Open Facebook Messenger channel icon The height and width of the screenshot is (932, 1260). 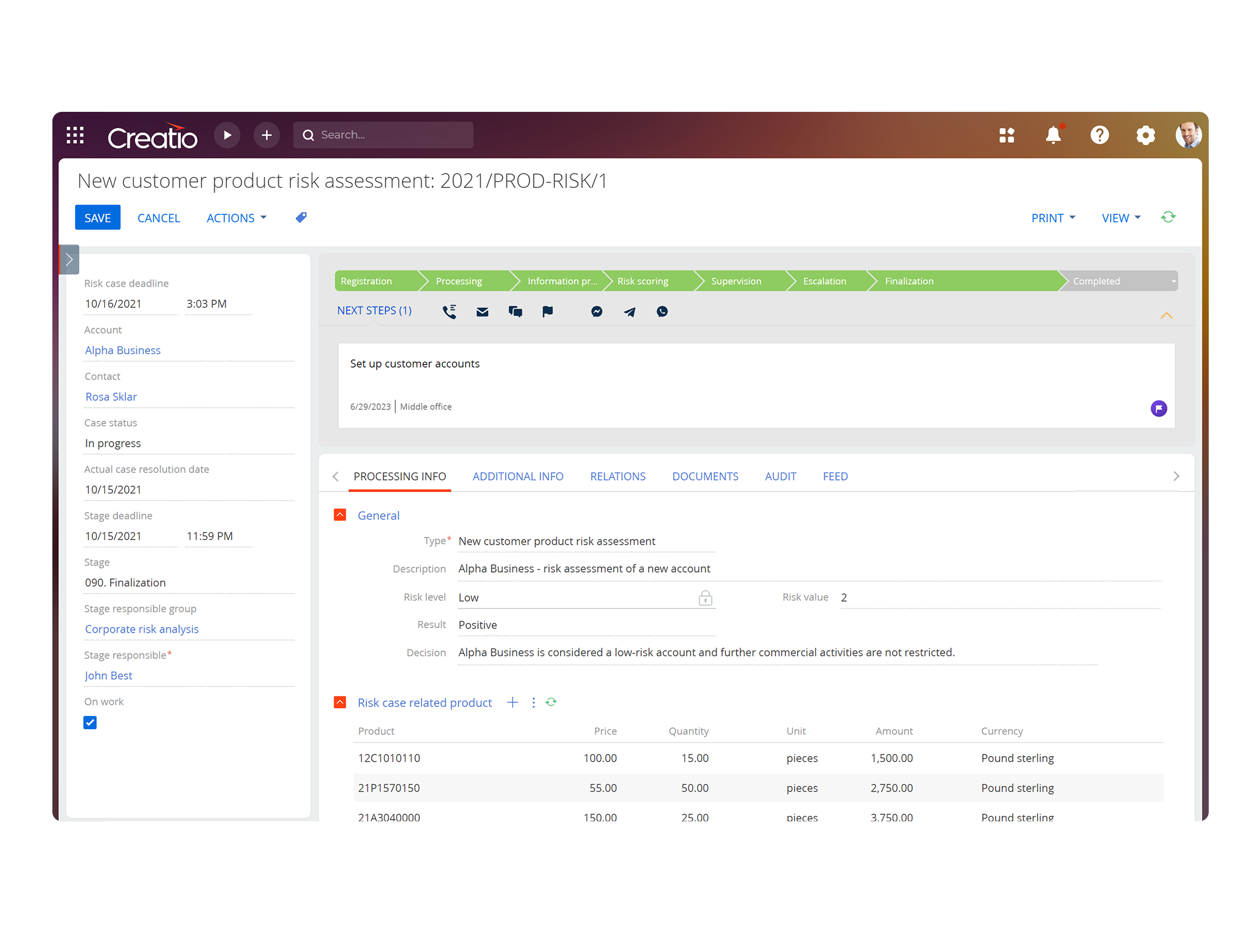tap(596, 312)
